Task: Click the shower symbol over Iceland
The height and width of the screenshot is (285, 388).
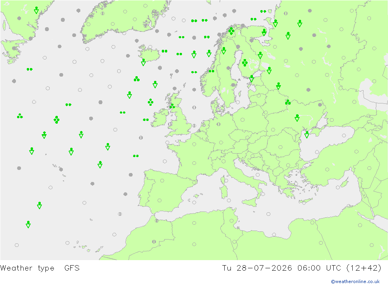Action: click(143, 62)
